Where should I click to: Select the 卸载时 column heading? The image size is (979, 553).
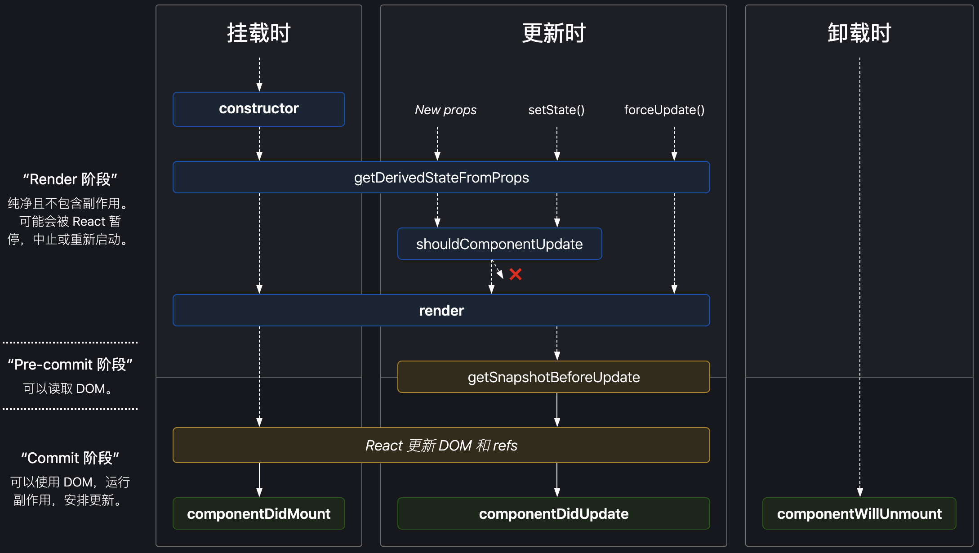coord(859,33)
